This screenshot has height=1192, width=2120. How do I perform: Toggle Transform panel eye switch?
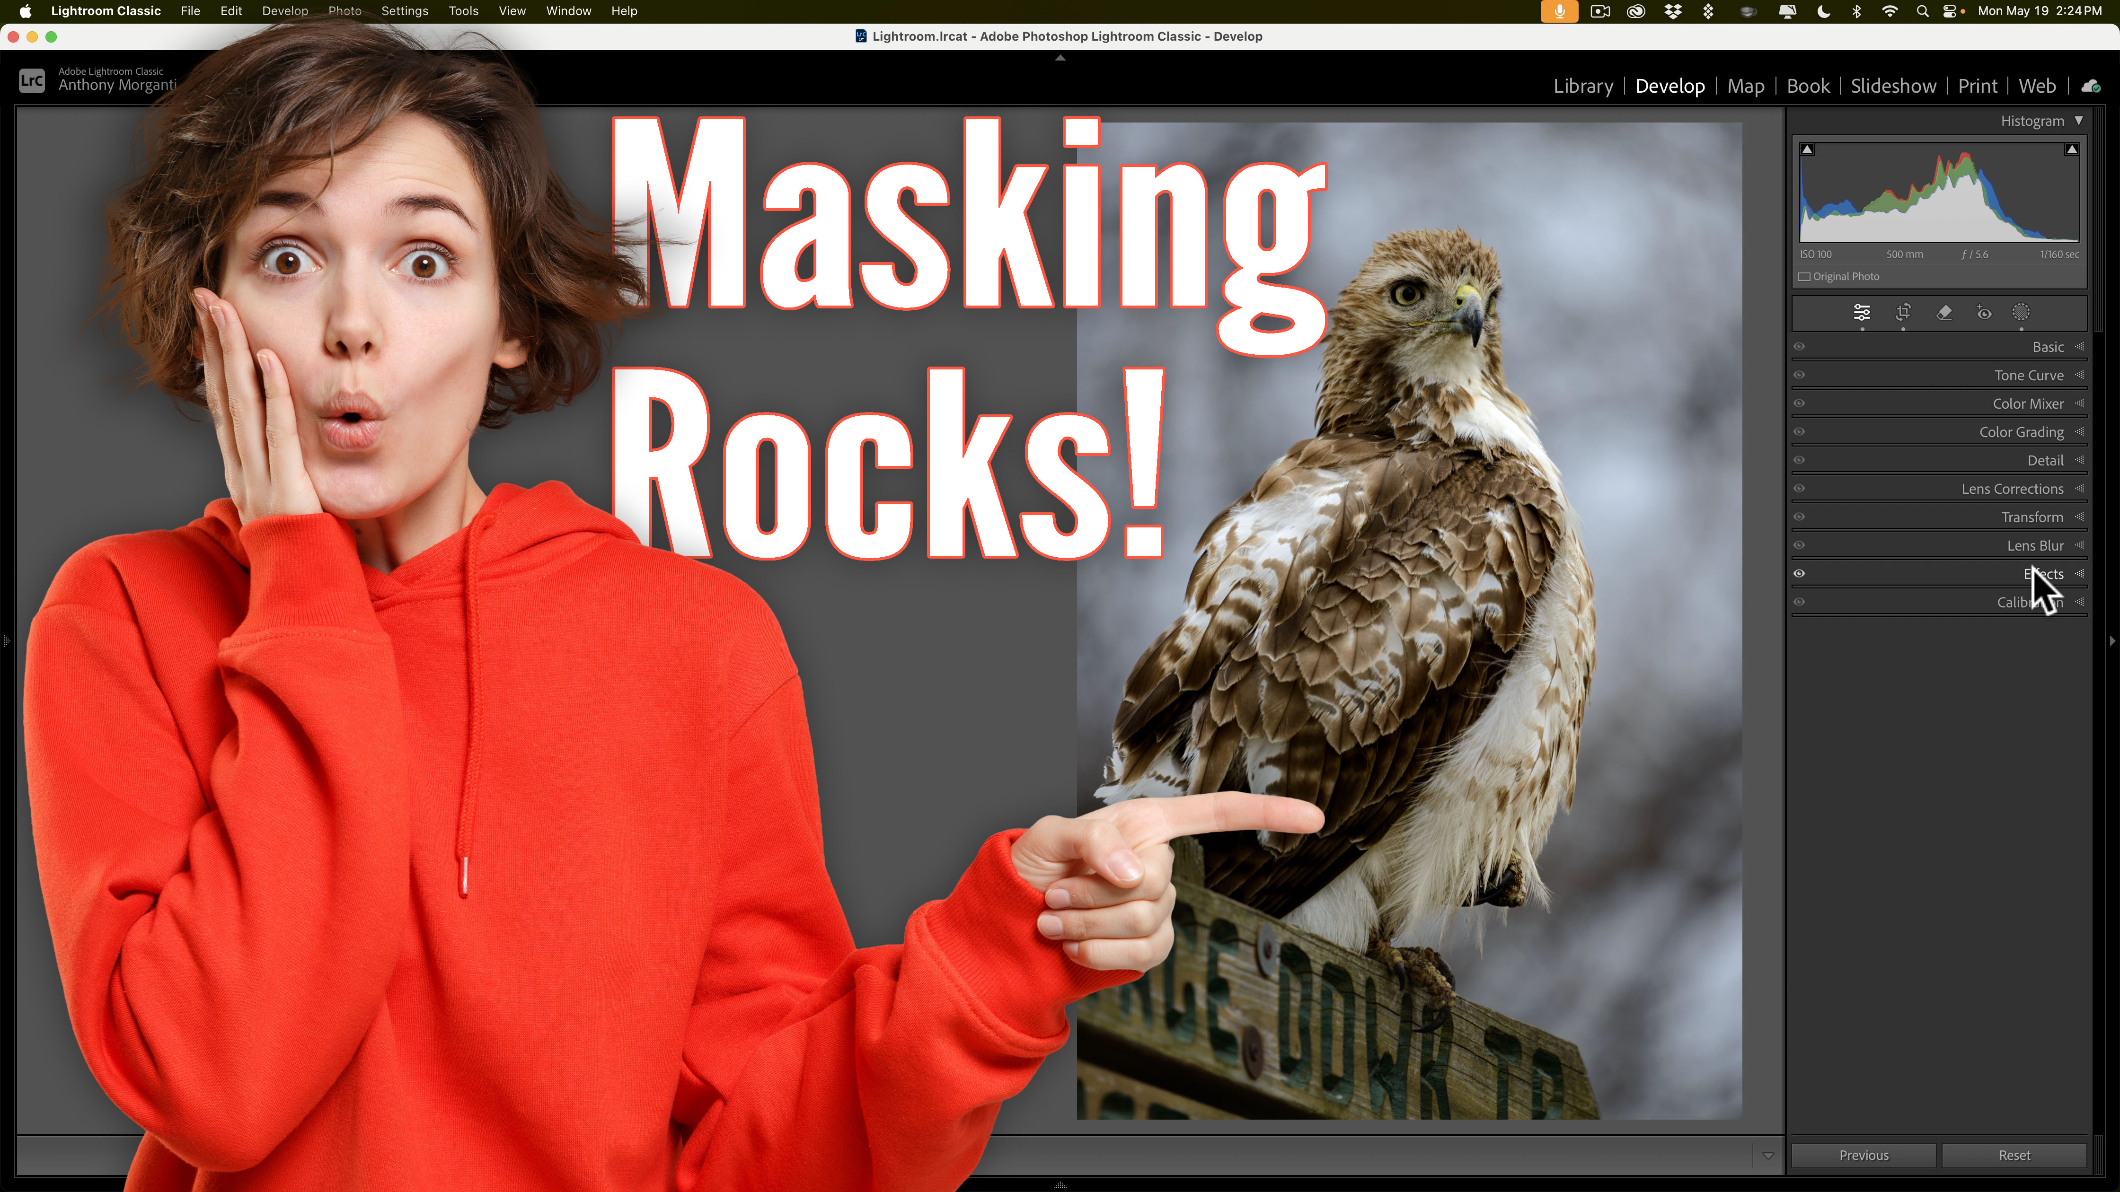(1799, 517)
